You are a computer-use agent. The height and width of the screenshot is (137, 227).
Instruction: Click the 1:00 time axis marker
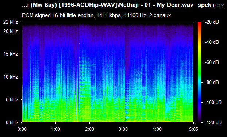click(56, 129)
